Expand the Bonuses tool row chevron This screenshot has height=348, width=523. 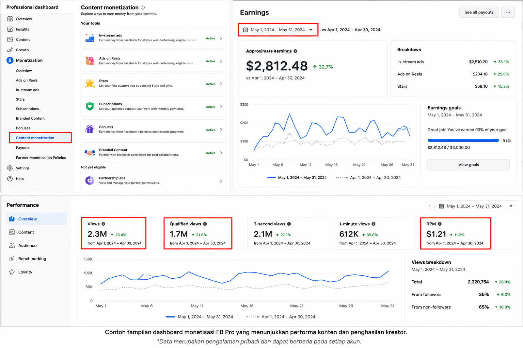click(x=221, y=130)
